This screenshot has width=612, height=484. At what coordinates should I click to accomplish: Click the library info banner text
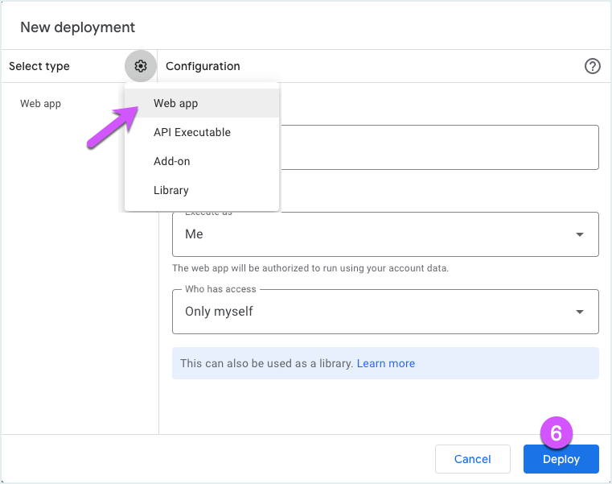point(266,363)
